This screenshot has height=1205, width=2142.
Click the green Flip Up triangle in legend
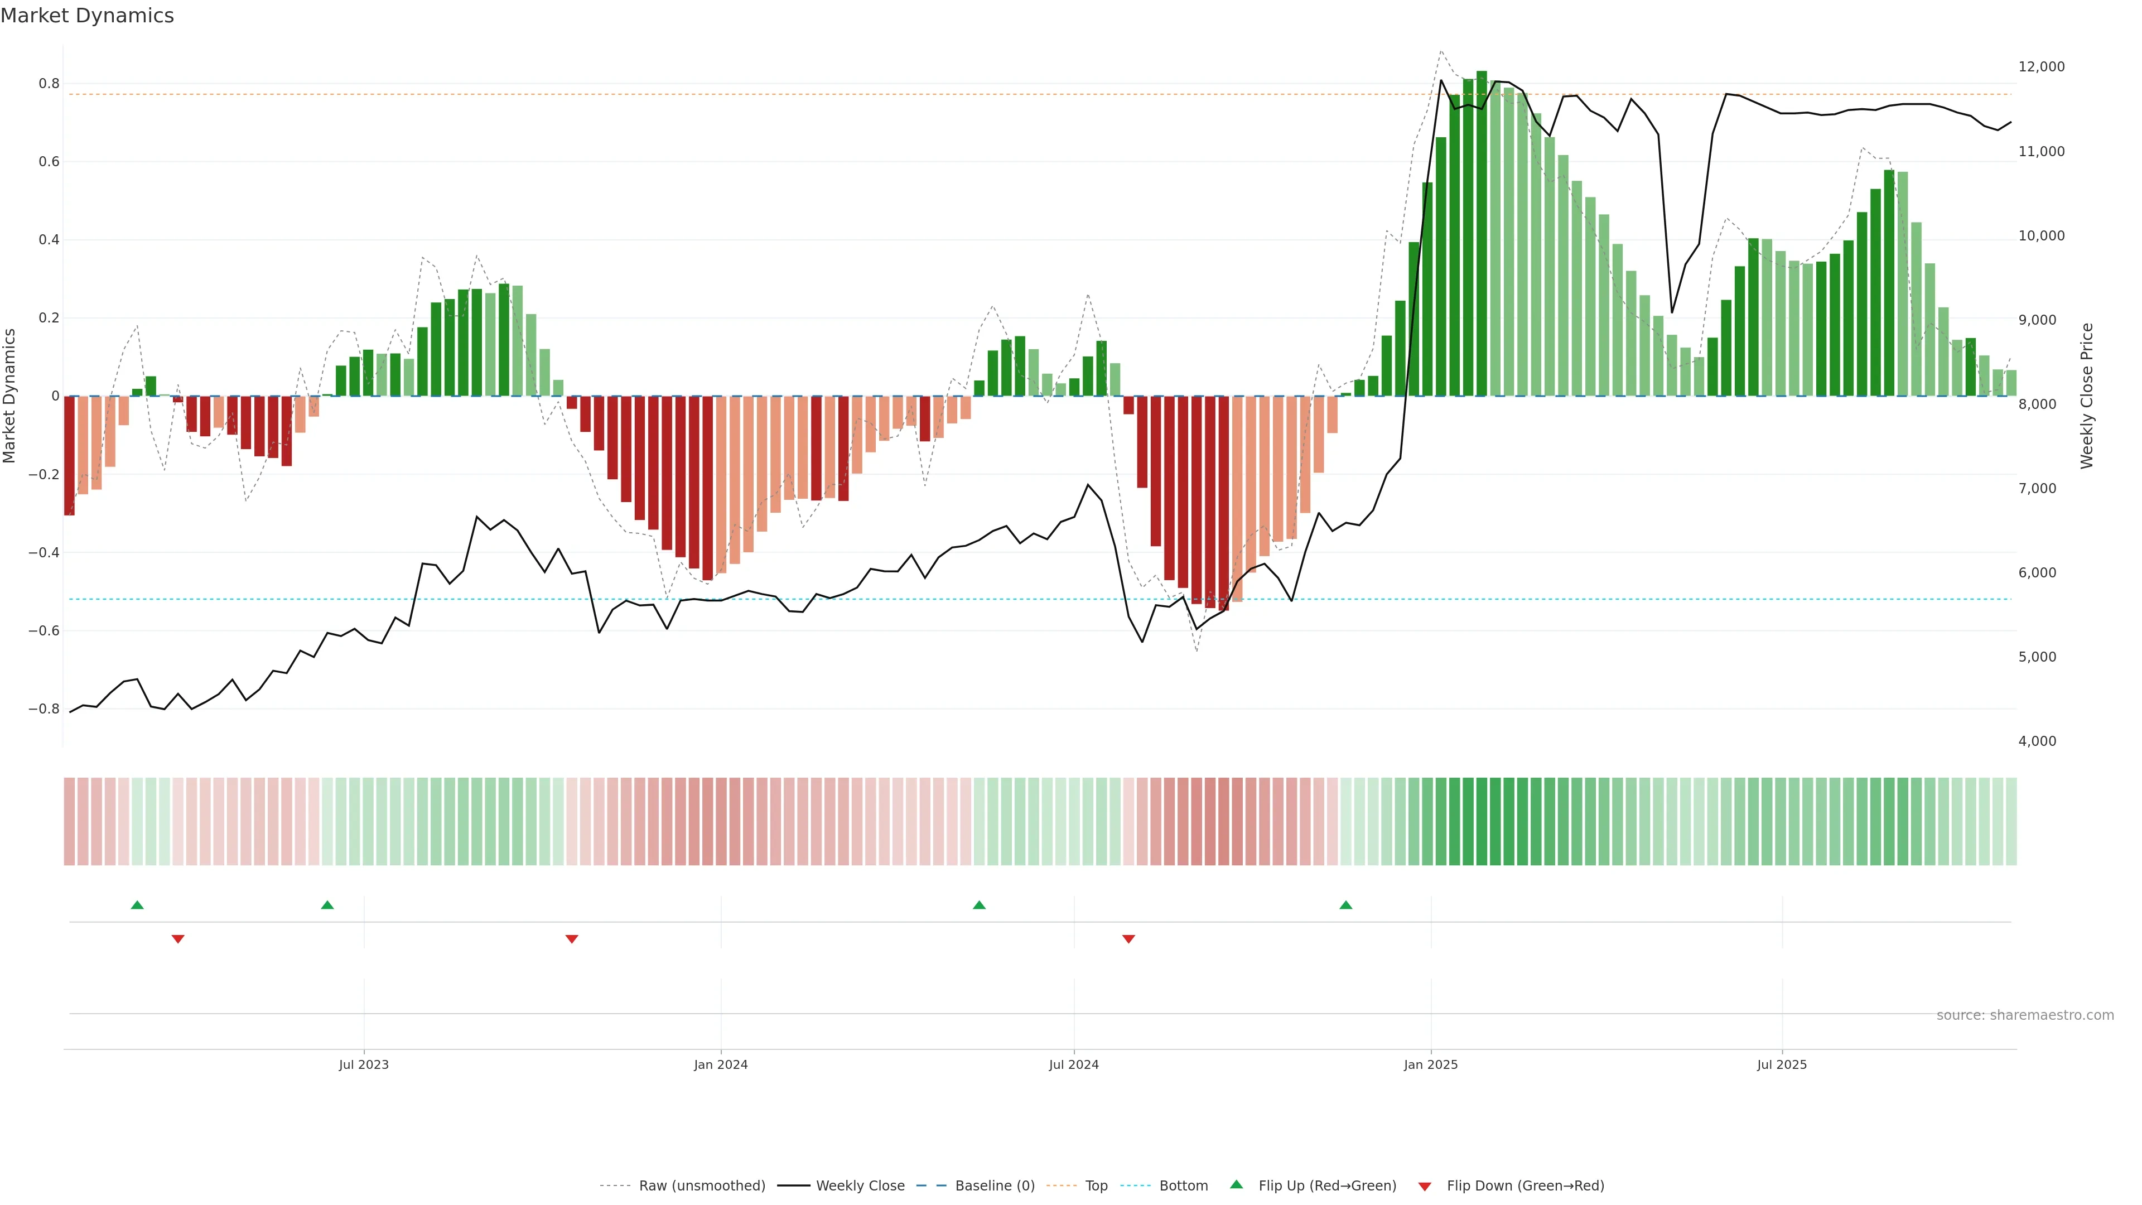(1237, 1184)
